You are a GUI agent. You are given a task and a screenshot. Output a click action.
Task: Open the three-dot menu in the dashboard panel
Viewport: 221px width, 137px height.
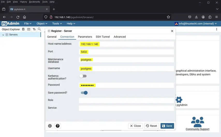(217, 29)
